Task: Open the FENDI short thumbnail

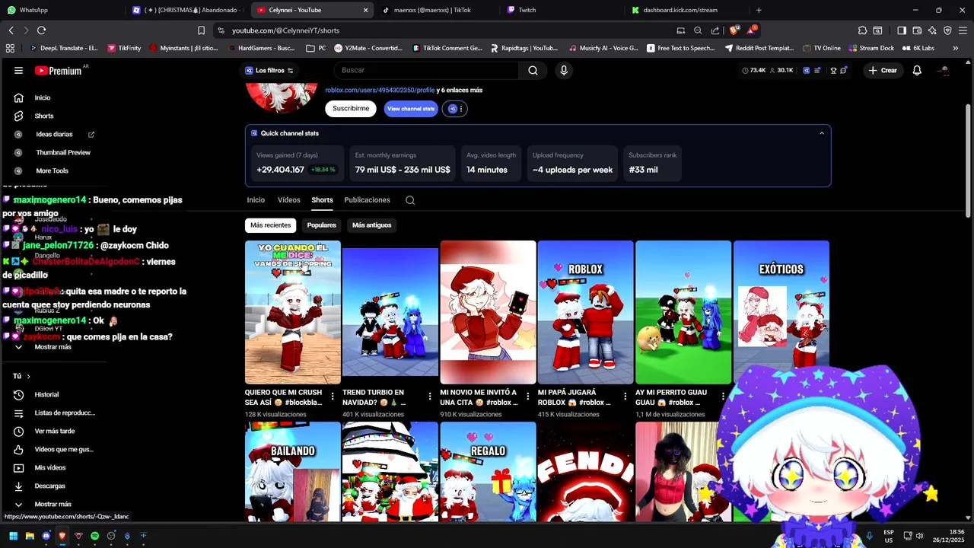Action: pyautogui.click(x=585, y=472)
